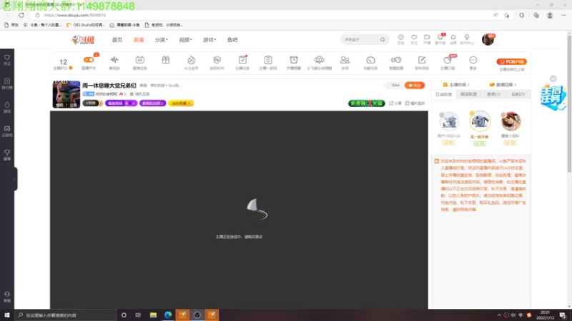Image resolution: width=572 pixels, height=321 pixels.
Task: Click the yellow 钻粉 badge
Action: click(x=181, y=103)
